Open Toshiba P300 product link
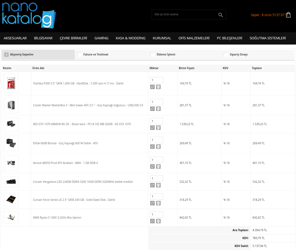Image resolution: width=296 pixels, height=250 pixels. click(x=78, y=83)
